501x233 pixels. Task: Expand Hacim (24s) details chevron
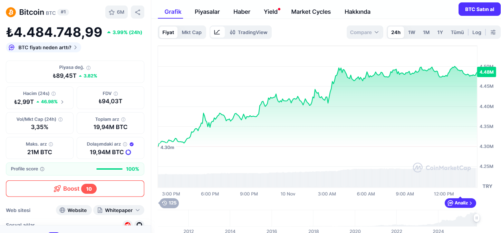[62, 102]
